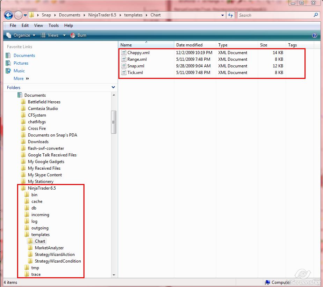Select the Range.xml file icon
Viewport: 323px width, 287px height.
tap(124, 59)
